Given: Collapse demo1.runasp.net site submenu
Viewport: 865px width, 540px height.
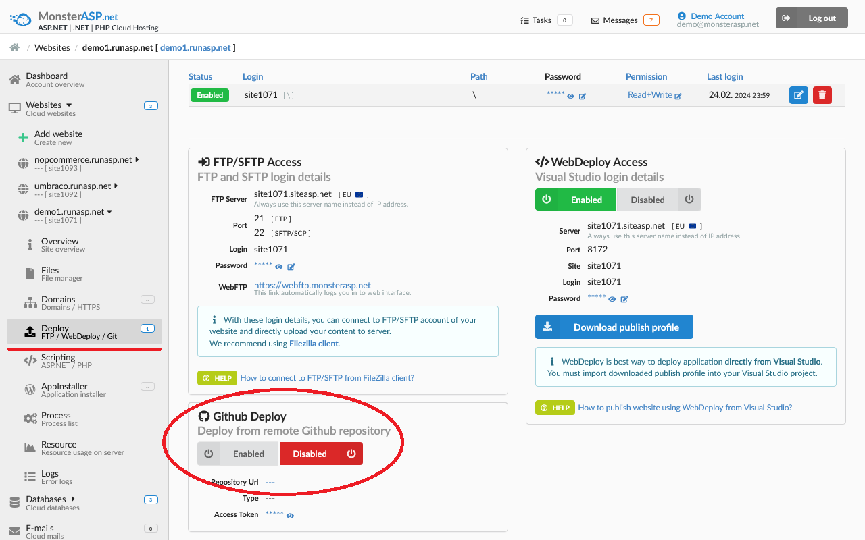Looking at the screenshot, I should click(x=109, y=211).
